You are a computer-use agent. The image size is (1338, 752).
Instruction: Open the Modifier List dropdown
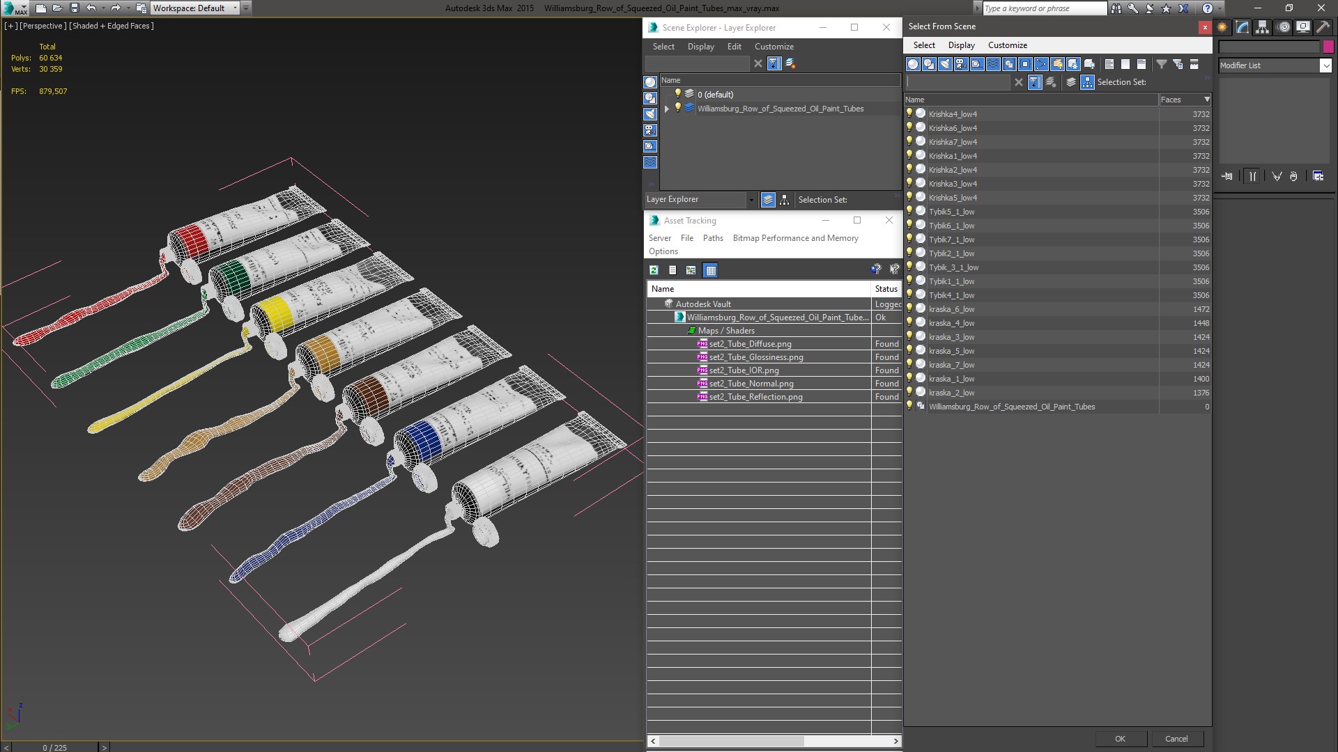pyautogui.click(x=1325, y=65)
